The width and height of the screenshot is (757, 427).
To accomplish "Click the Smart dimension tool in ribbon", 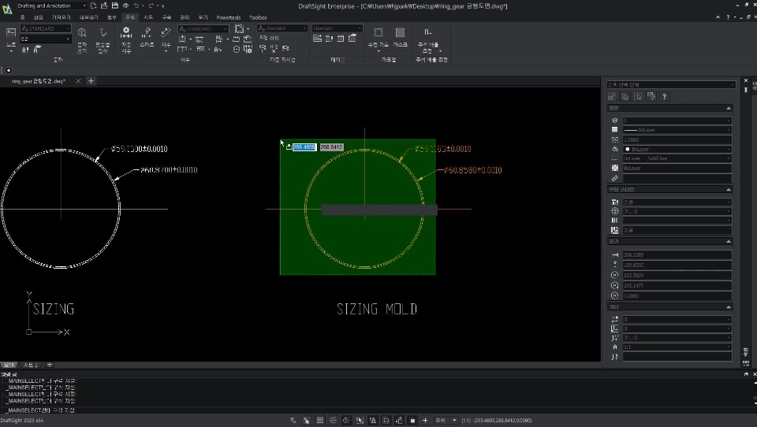I will tap(147, 33).
